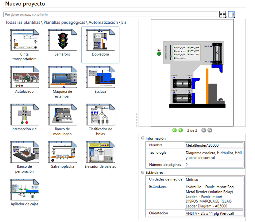Pick the Galvanoplastia template
Image resolution: width=255 pixels, height=222 pixels.
pyautogui.click(x=63, y=151)
